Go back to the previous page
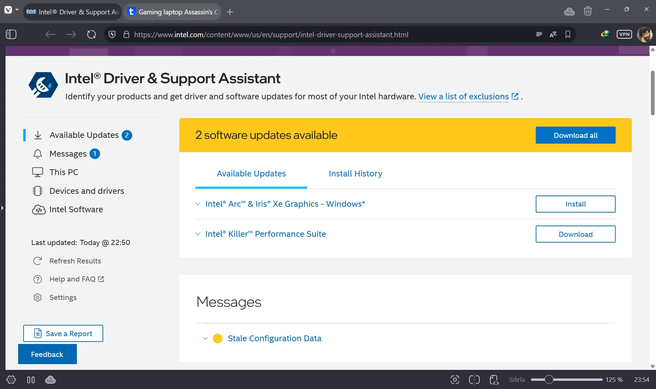This screenshot has height=389, width=656. (x=50, y=34)
